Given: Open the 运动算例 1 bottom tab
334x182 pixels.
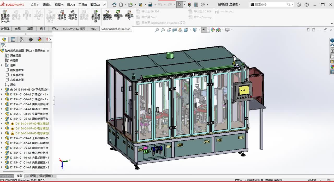Looking at the screenshot, I should pyautogui.click(x=46, y=176).
